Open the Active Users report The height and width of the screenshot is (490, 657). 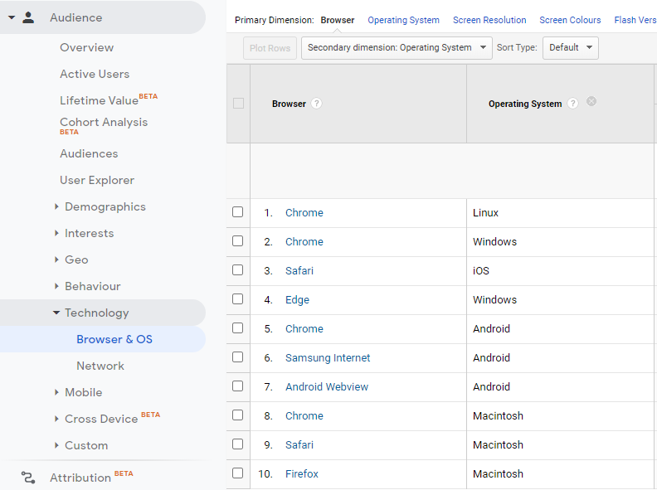pyautogui.click(x=95, y=74)
